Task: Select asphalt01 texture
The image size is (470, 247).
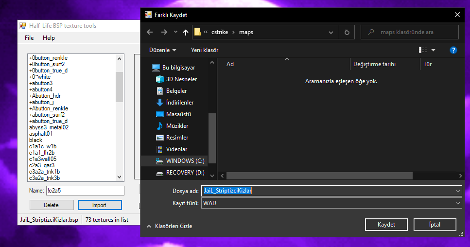Action: [x=41, y=134]
